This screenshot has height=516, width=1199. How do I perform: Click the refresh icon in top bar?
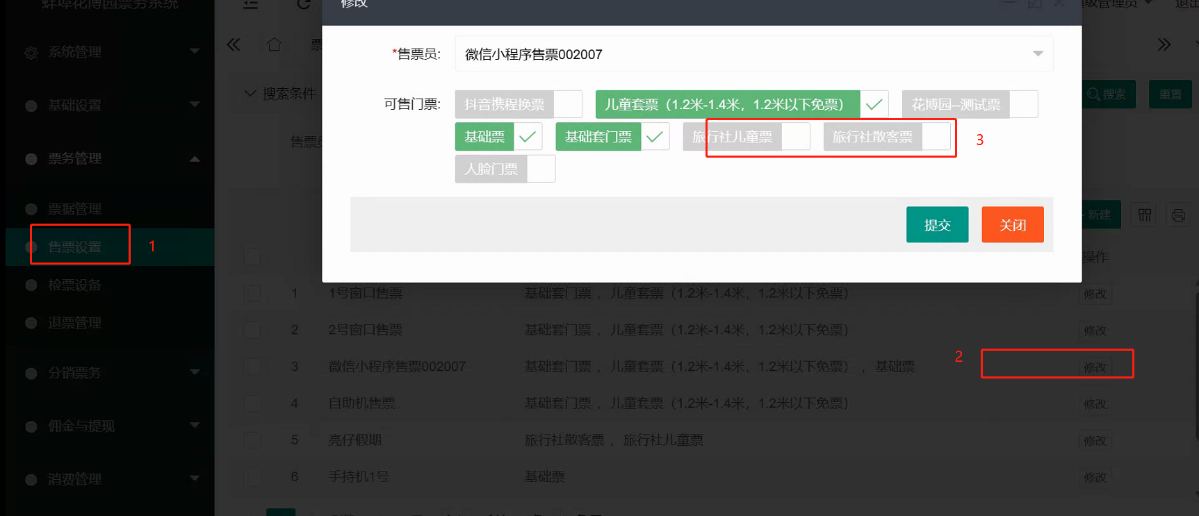click(304, 5)
